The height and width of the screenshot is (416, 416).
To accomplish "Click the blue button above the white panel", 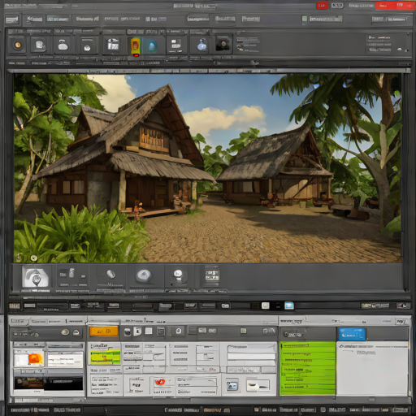I will click(352, 335).
